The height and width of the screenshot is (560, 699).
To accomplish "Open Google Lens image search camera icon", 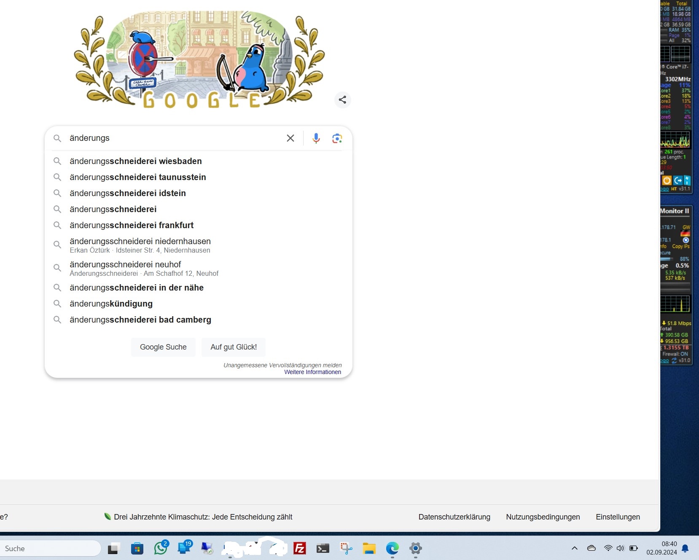I will pos(337,138).
